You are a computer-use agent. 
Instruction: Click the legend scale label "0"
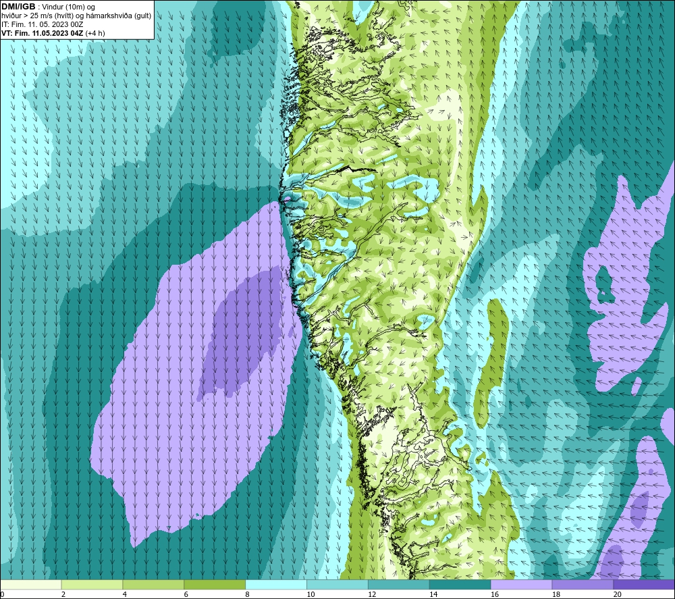click(2, 595)
